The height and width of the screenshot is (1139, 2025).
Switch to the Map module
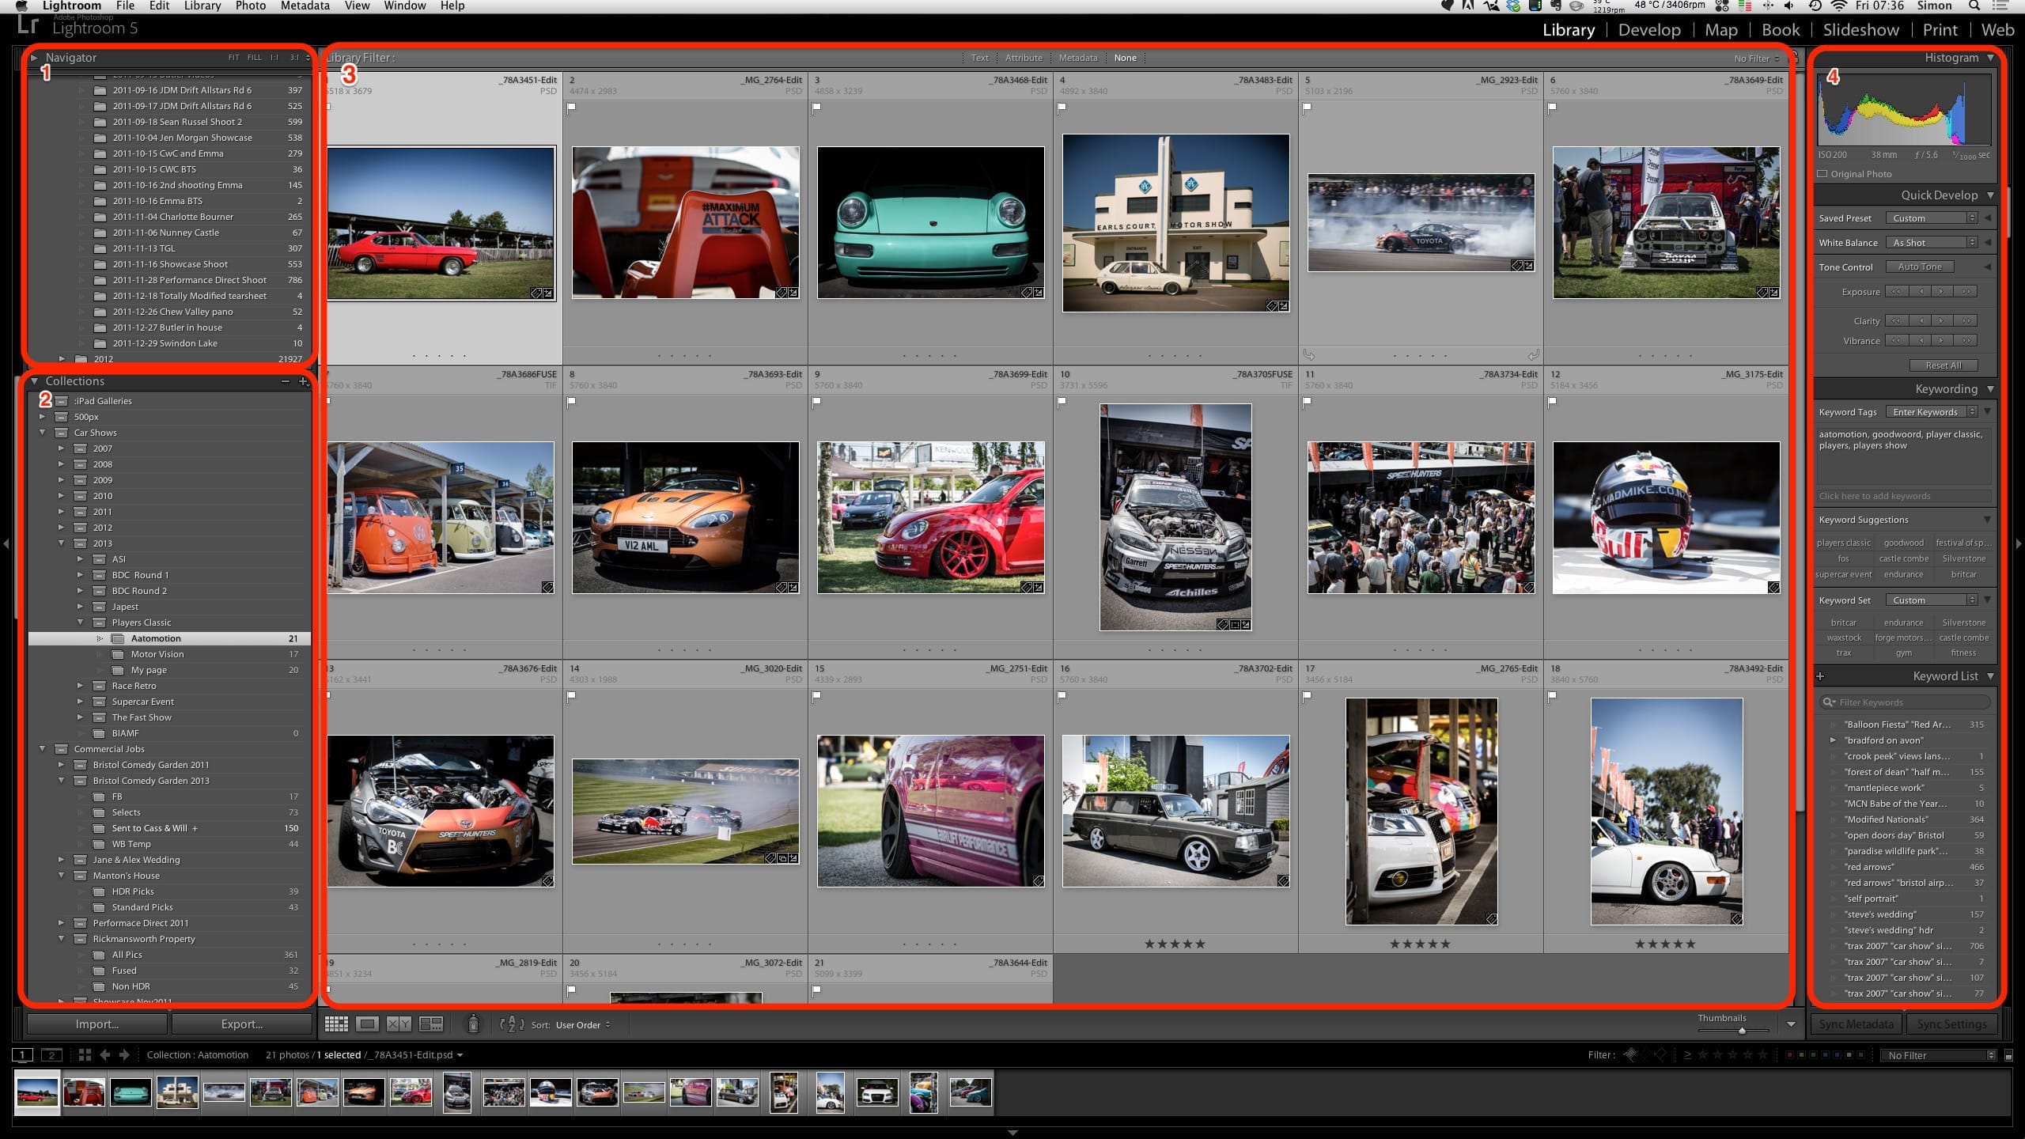point(1721,30)
